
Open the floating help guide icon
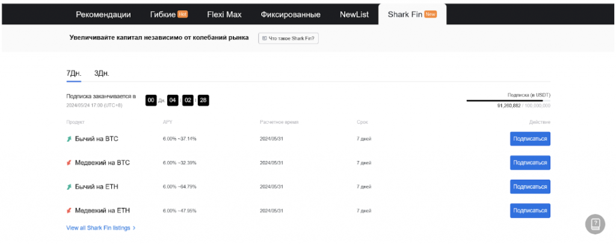pos(594,224)
